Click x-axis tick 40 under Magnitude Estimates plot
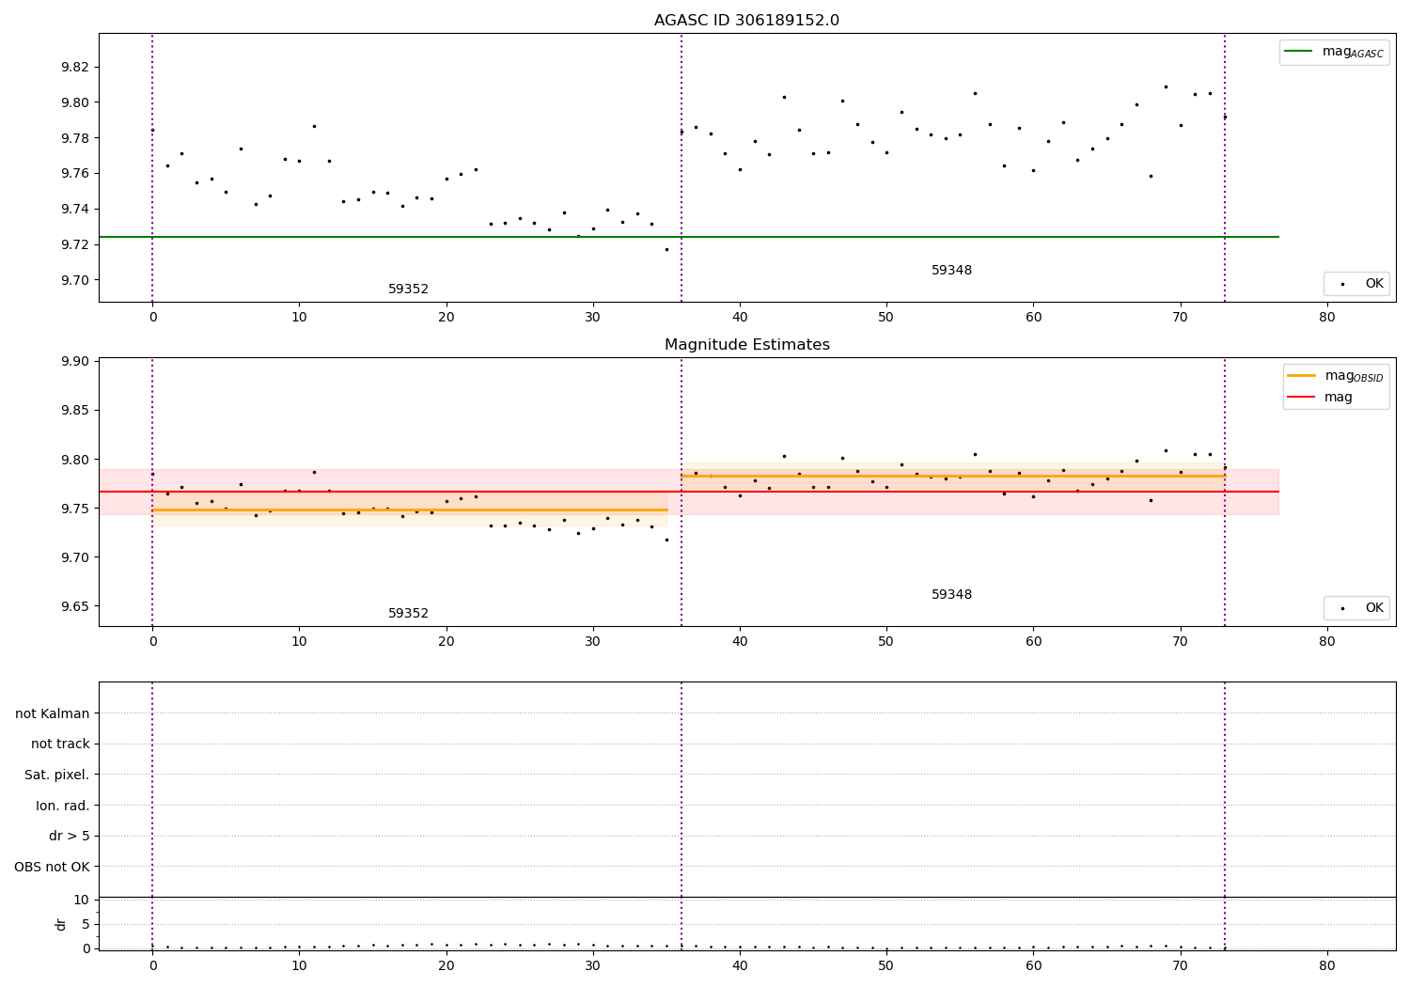Screen dimensions: 1410x987 [x=740, y=642]
